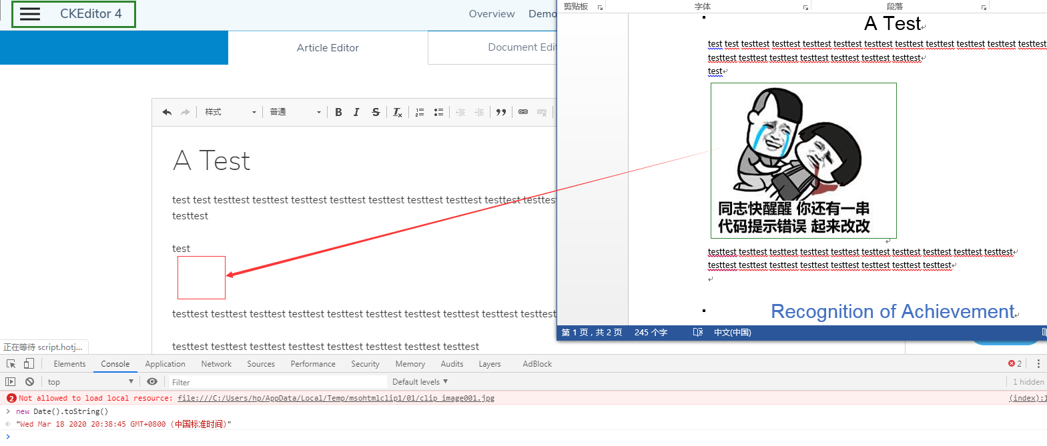Open the (index) source link
This screenshot has width=1047, height=446.
1028,398
